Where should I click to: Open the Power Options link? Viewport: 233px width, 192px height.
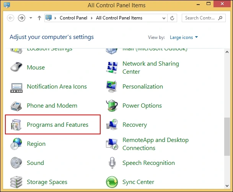pyautogui.click(x=142, y=106)
